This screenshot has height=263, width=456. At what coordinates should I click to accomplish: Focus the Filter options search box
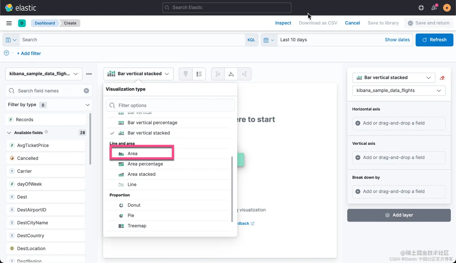[170, 105]
